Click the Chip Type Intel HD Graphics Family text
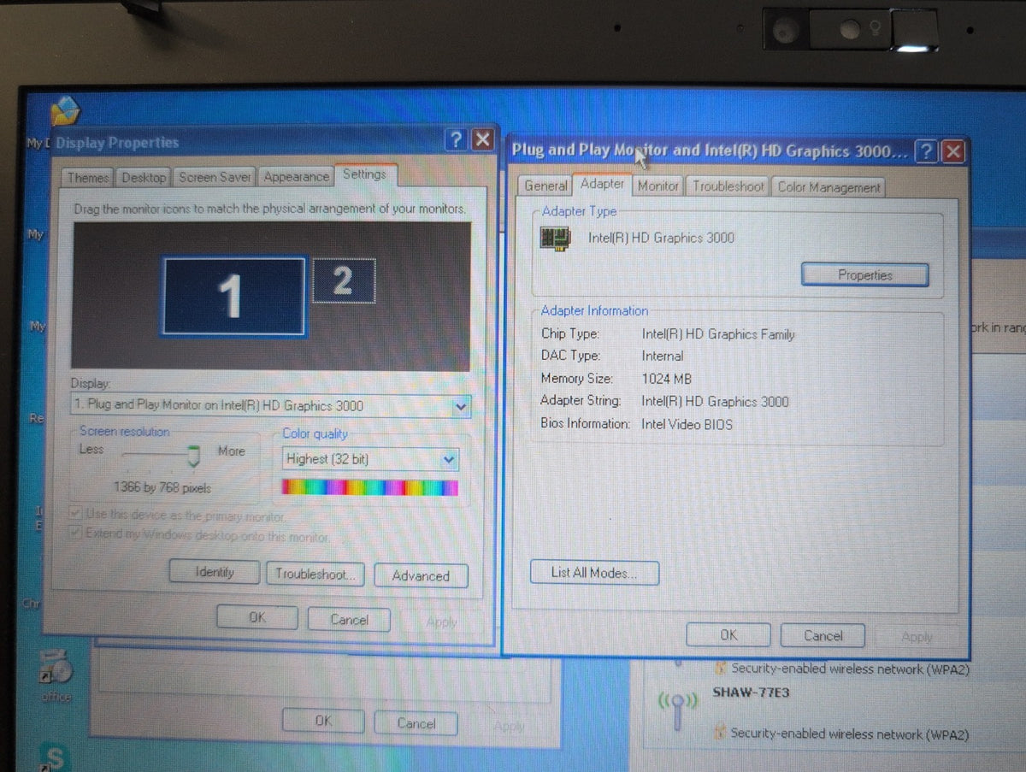The image size is (1026, 772). [718, 334]
